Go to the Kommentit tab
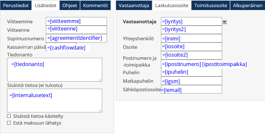 [96, 6]
